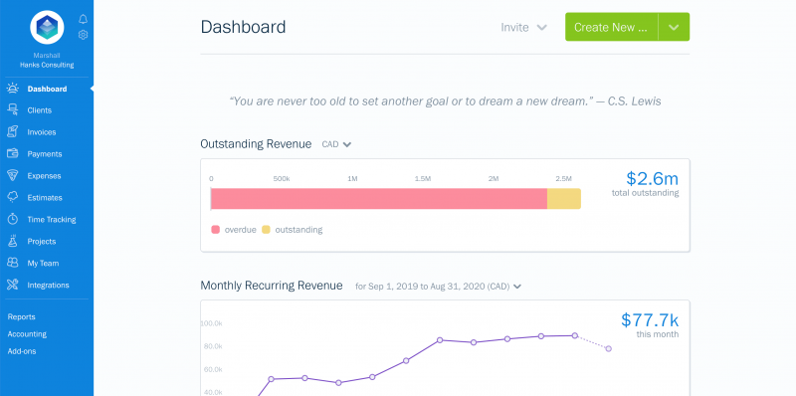Click the outstanding legend swatch

coord(266,230)
